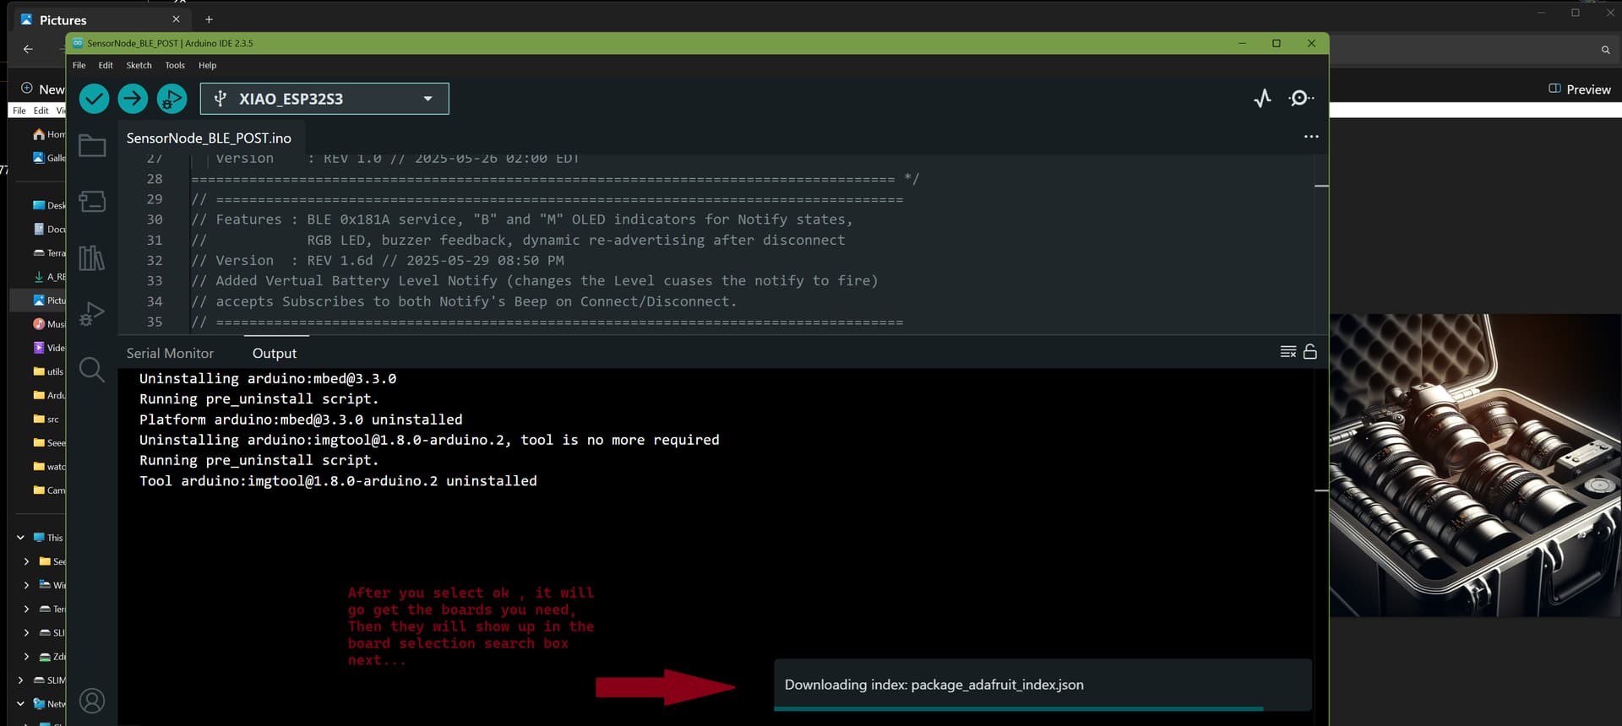Click the Upload arrow button

pos(133,99)
